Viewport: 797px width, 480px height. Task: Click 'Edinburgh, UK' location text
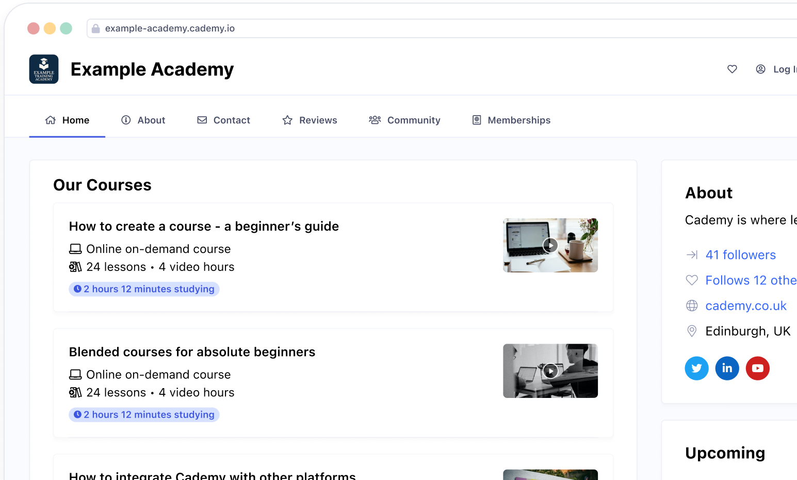[x=748, y=331]
